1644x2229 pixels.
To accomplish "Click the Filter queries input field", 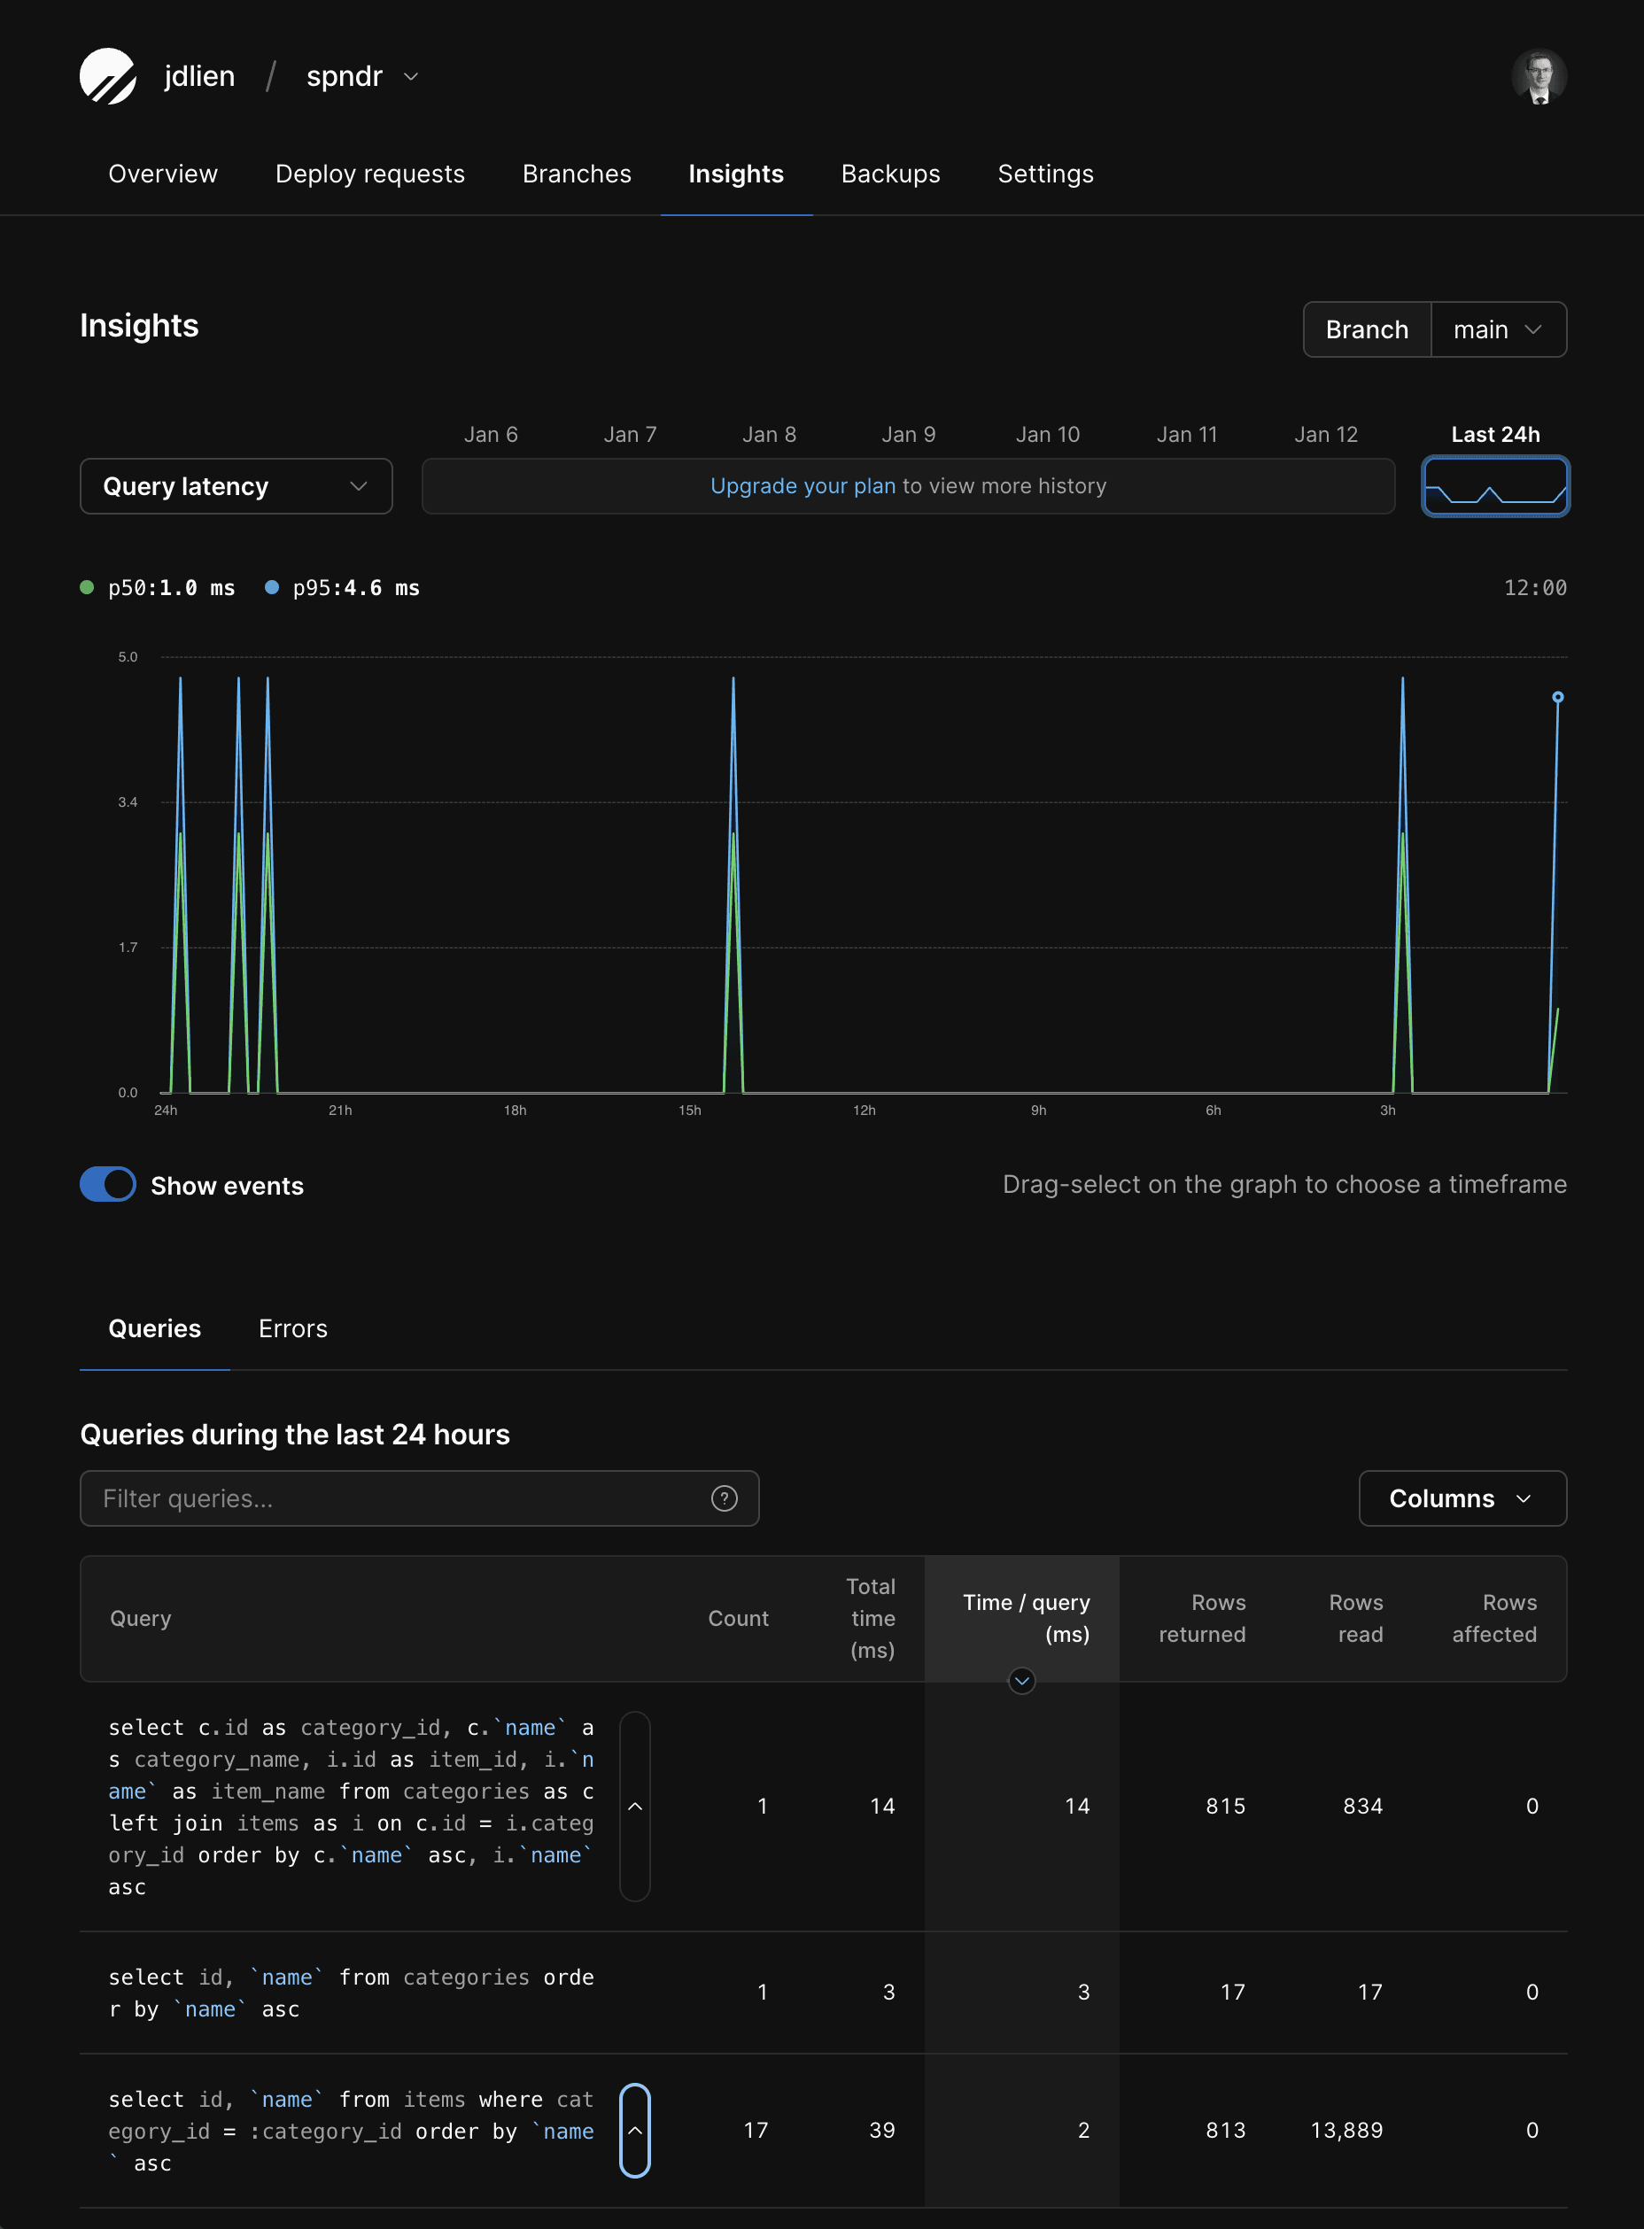I will [398, 1498].
